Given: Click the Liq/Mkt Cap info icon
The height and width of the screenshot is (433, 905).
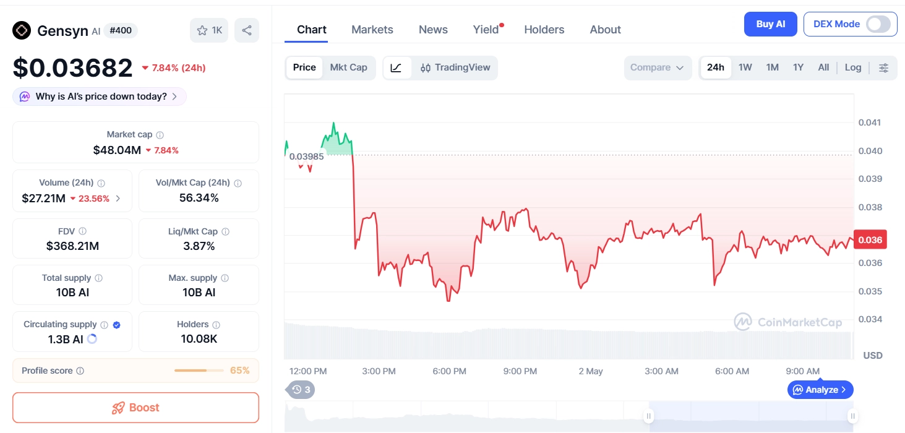Looking at the screenshot, I should click(225, 231).
